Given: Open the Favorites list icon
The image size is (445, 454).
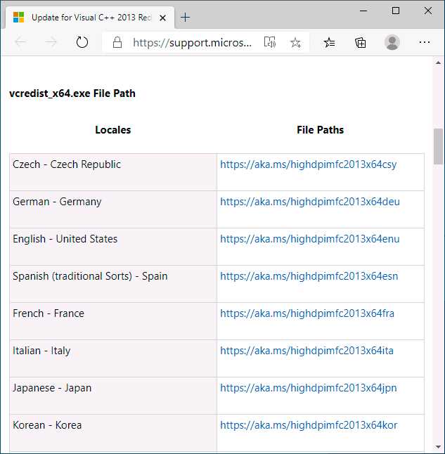Looking at the screenshot, I should (329, 43).
